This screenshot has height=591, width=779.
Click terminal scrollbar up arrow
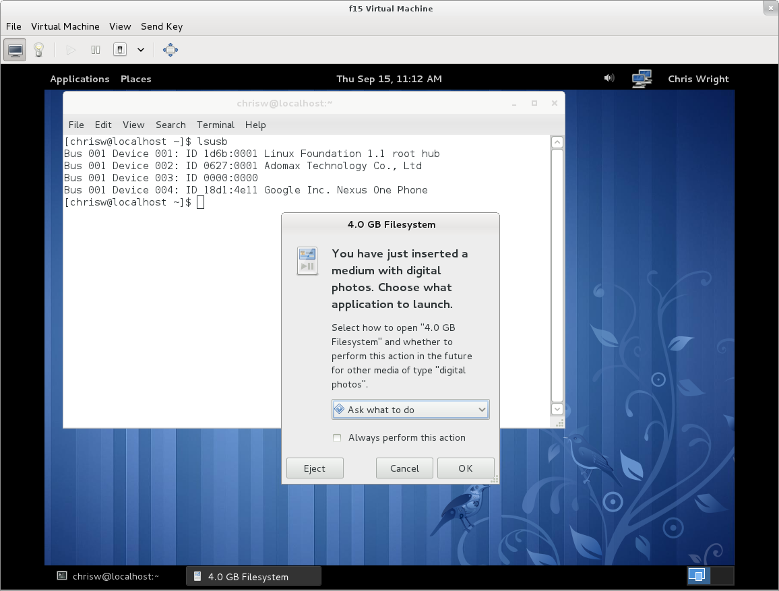(x=557, y=143)
